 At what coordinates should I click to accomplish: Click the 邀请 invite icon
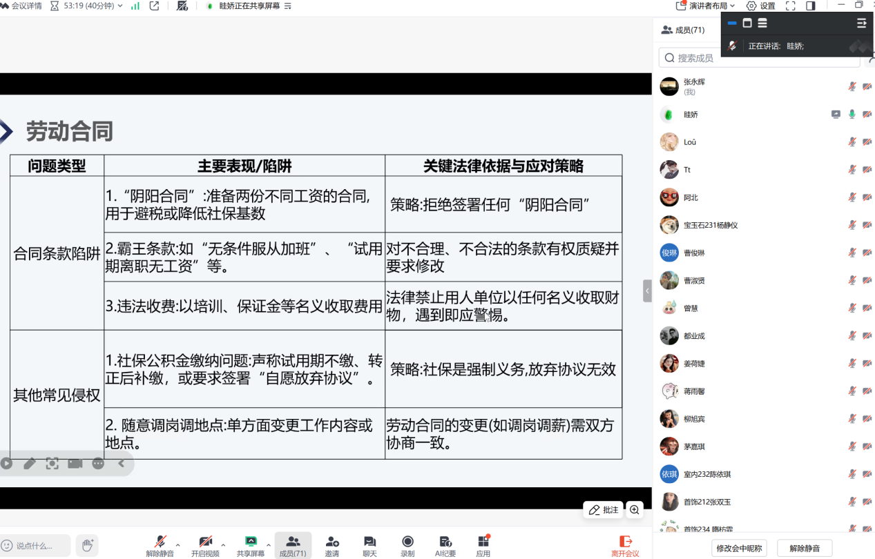(332, 545)
